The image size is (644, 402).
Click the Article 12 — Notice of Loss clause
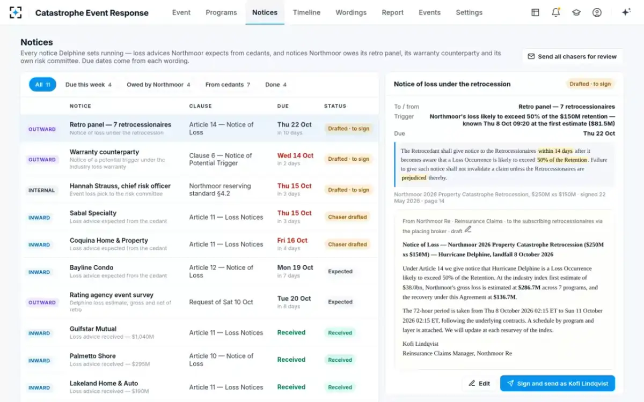(221, 271)
